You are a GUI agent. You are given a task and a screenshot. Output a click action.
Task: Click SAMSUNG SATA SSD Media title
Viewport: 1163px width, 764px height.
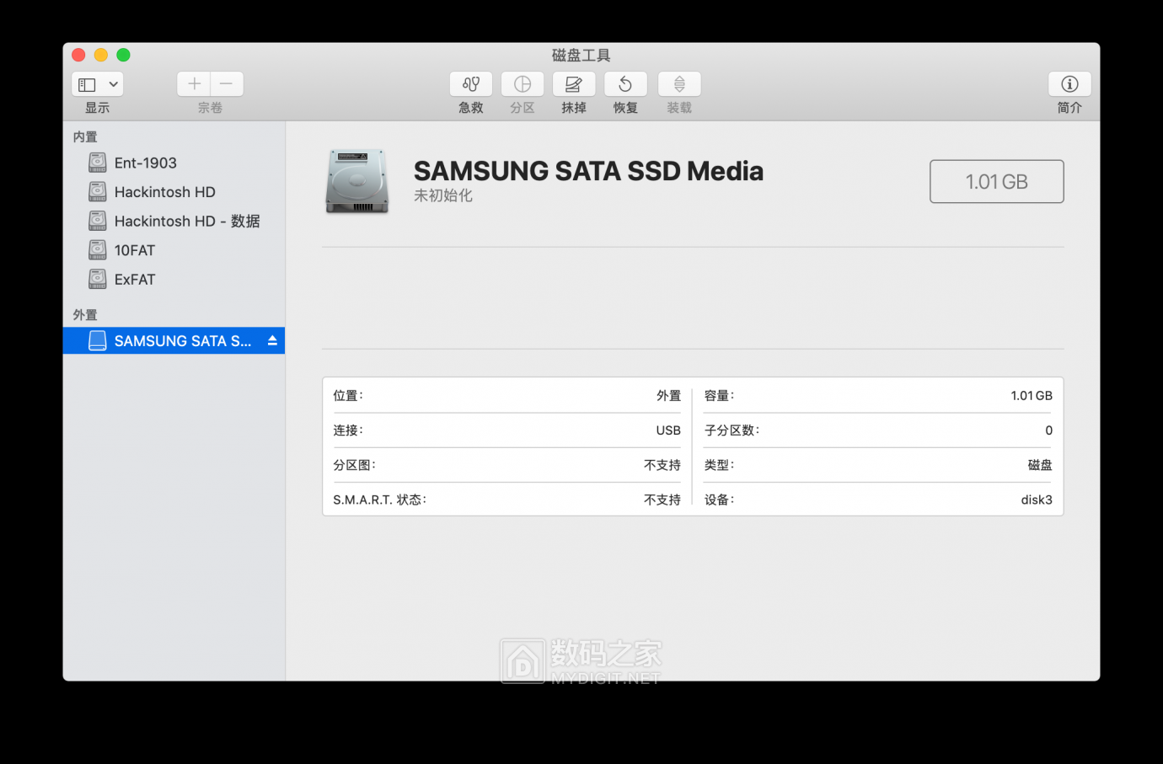pyautogui.click(x=588, y=171)
